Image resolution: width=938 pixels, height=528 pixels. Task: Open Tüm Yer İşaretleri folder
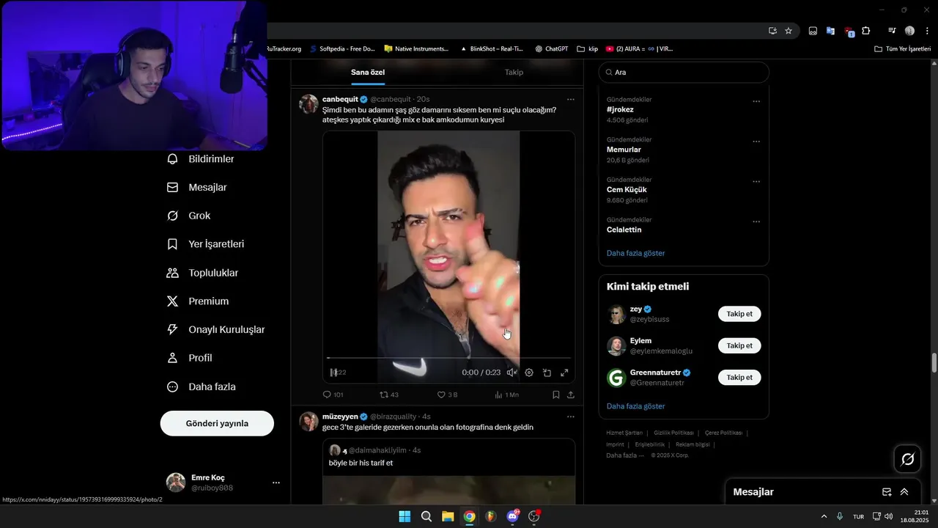click(x=903, y=49)
